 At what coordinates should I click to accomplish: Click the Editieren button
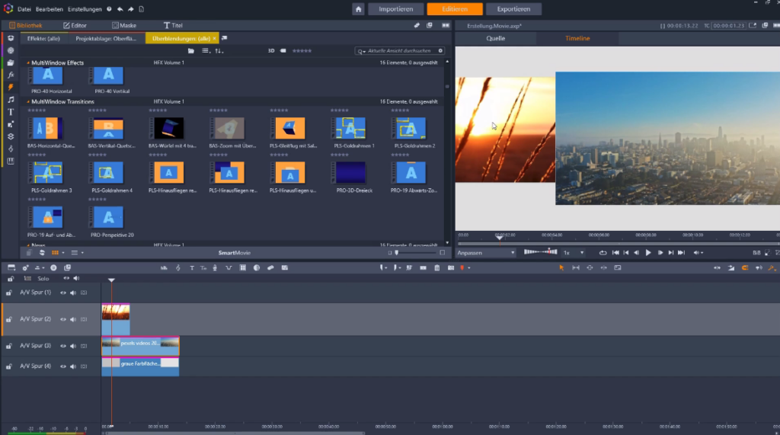[x=455, y=9]
